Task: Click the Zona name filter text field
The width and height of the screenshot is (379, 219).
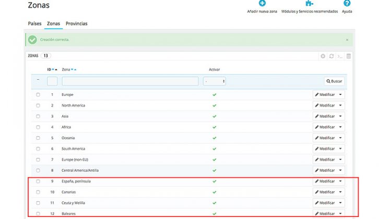Action: pyautogui.click(x=130, y=81)
